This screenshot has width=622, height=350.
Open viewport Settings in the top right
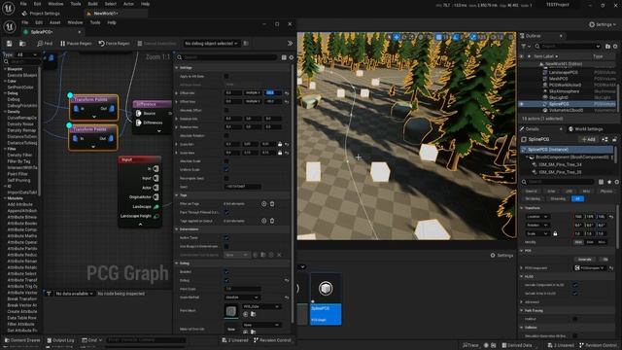click(x=603, y=24)
